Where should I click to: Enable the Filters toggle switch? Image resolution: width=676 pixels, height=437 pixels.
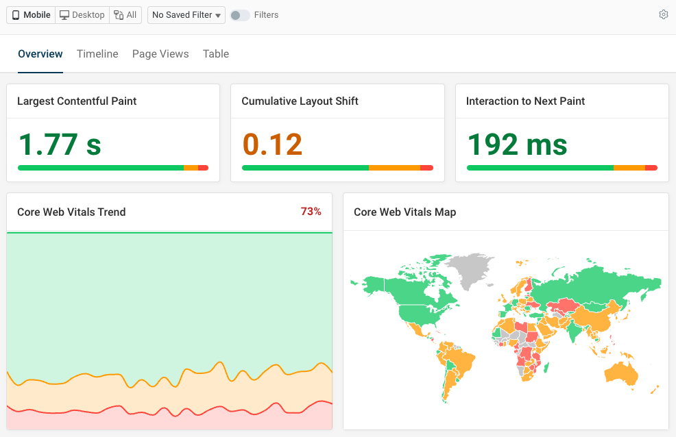(x=239, y=15)
